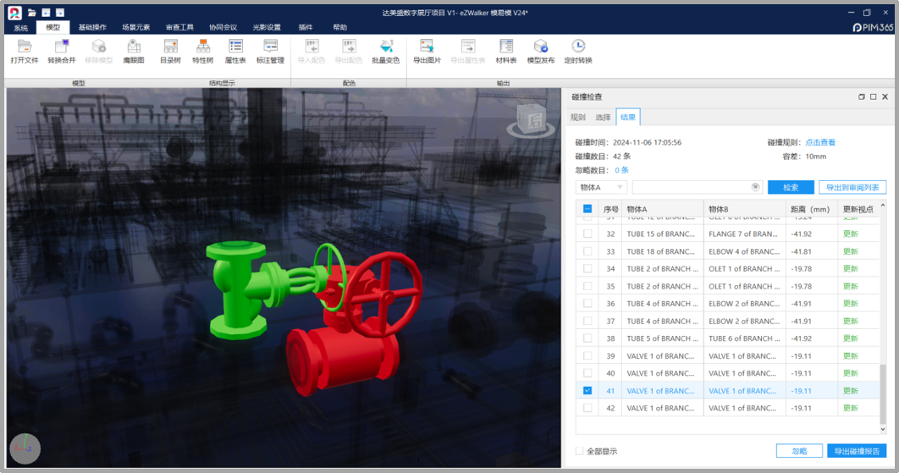Viewport: 899px width, 473px height.
Task: Check the checkbox for row 32
Action: tap(587, 234)
